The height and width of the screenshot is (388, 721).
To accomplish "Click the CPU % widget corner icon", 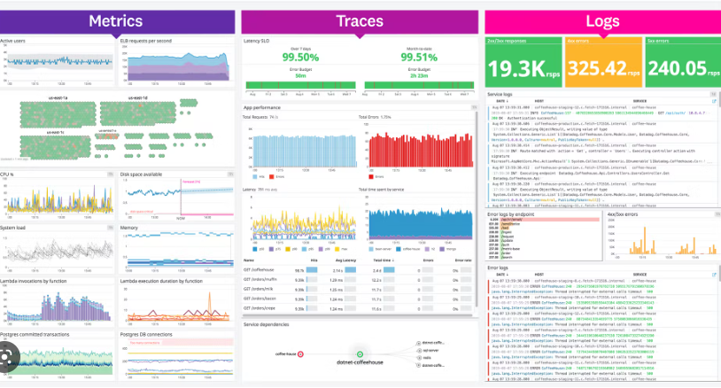I will coord(112,175).
